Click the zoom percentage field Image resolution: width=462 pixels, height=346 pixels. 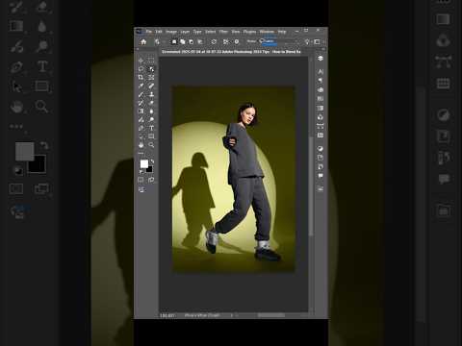(x=167, y=315)
